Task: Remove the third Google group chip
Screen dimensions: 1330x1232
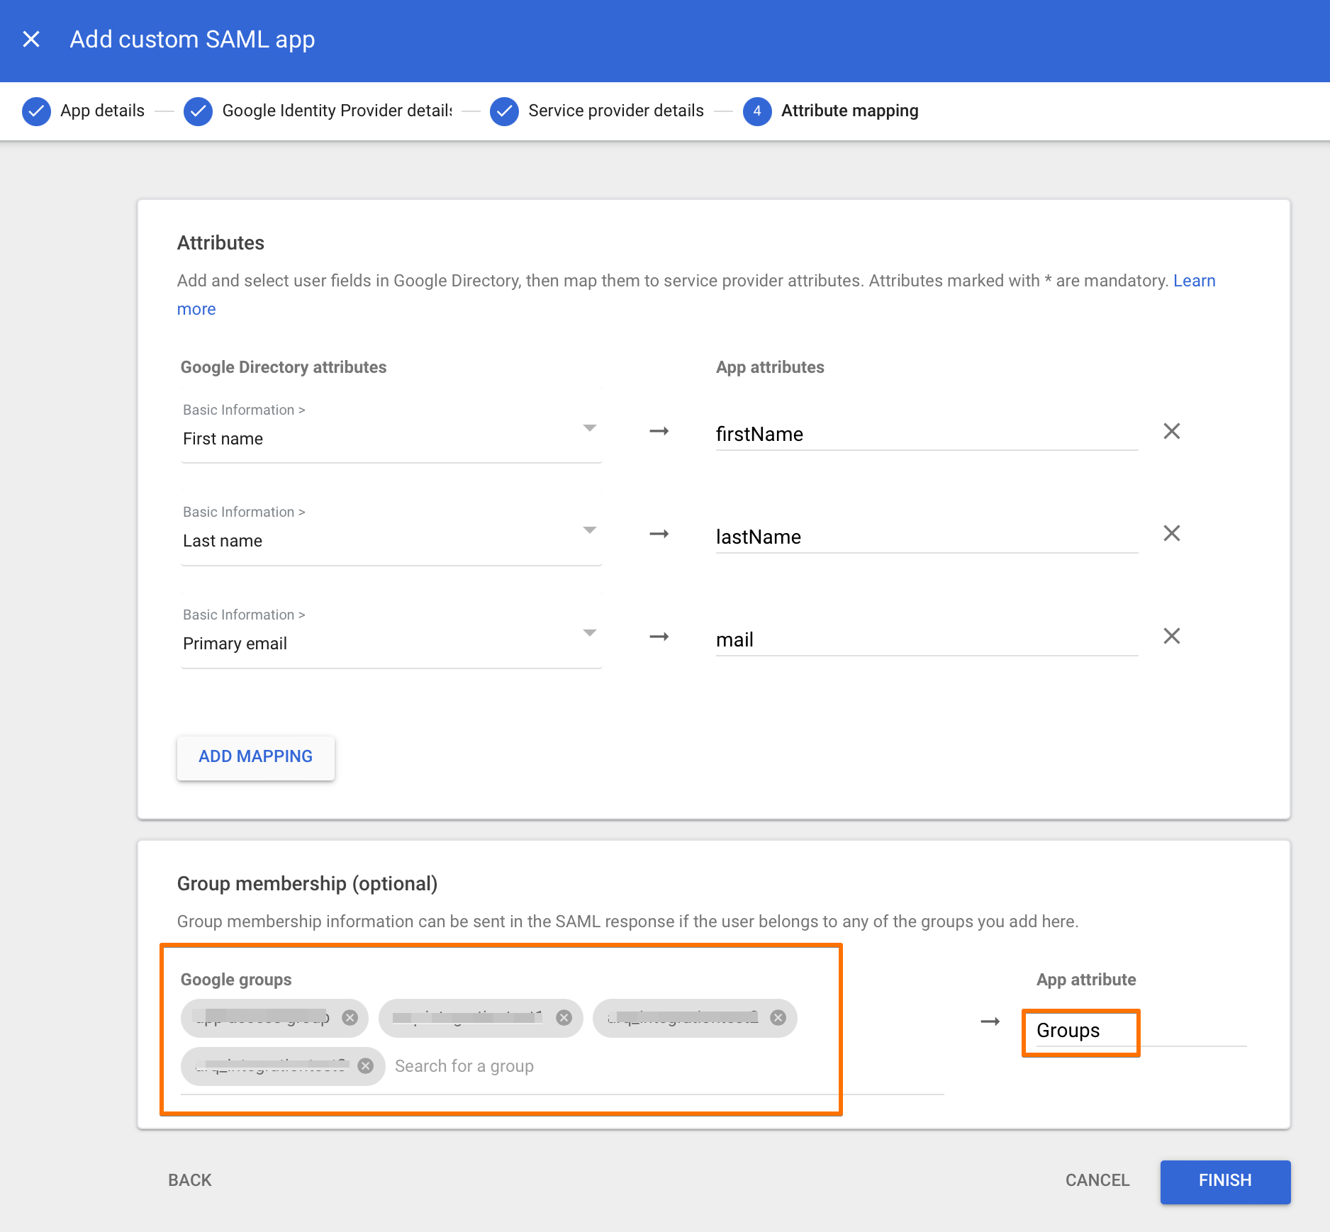Action: pyautogui.click(x=778, y=1018)
